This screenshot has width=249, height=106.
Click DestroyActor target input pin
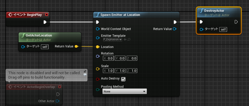pos(202,29)
